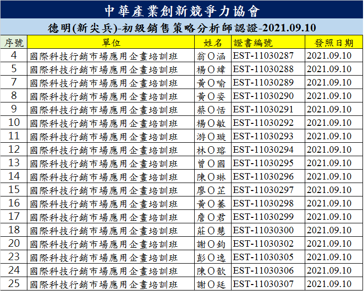Click the name 蔡O恬
Image resolution: width=364 pixels, height=291 pixels.
pyautogui.click(x=211, y=110)
